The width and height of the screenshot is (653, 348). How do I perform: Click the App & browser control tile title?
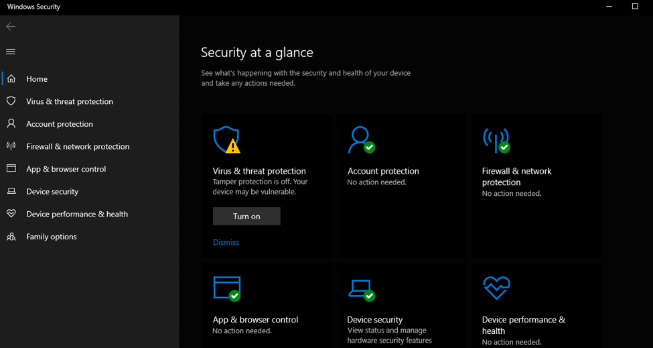(256, 320)
